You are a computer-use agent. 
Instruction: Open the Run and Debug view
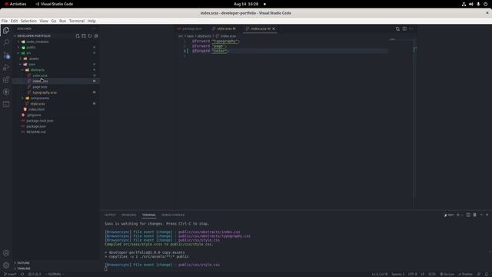[6, 67]
